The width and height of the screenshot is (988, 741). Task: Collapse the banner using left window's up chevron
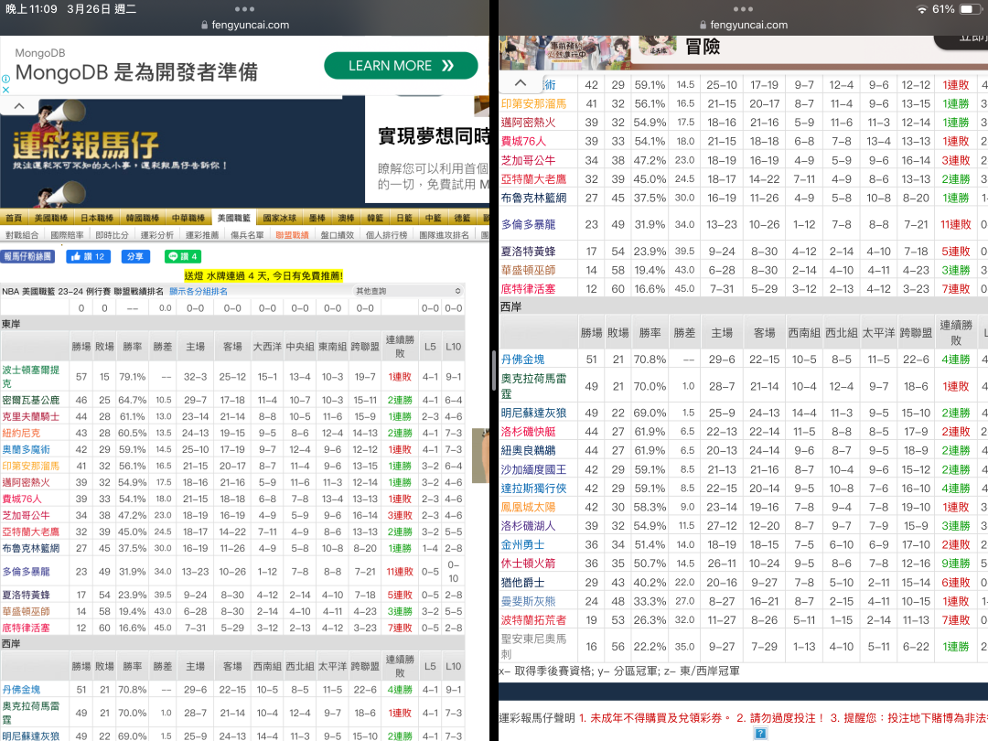(x=19, y=106)
